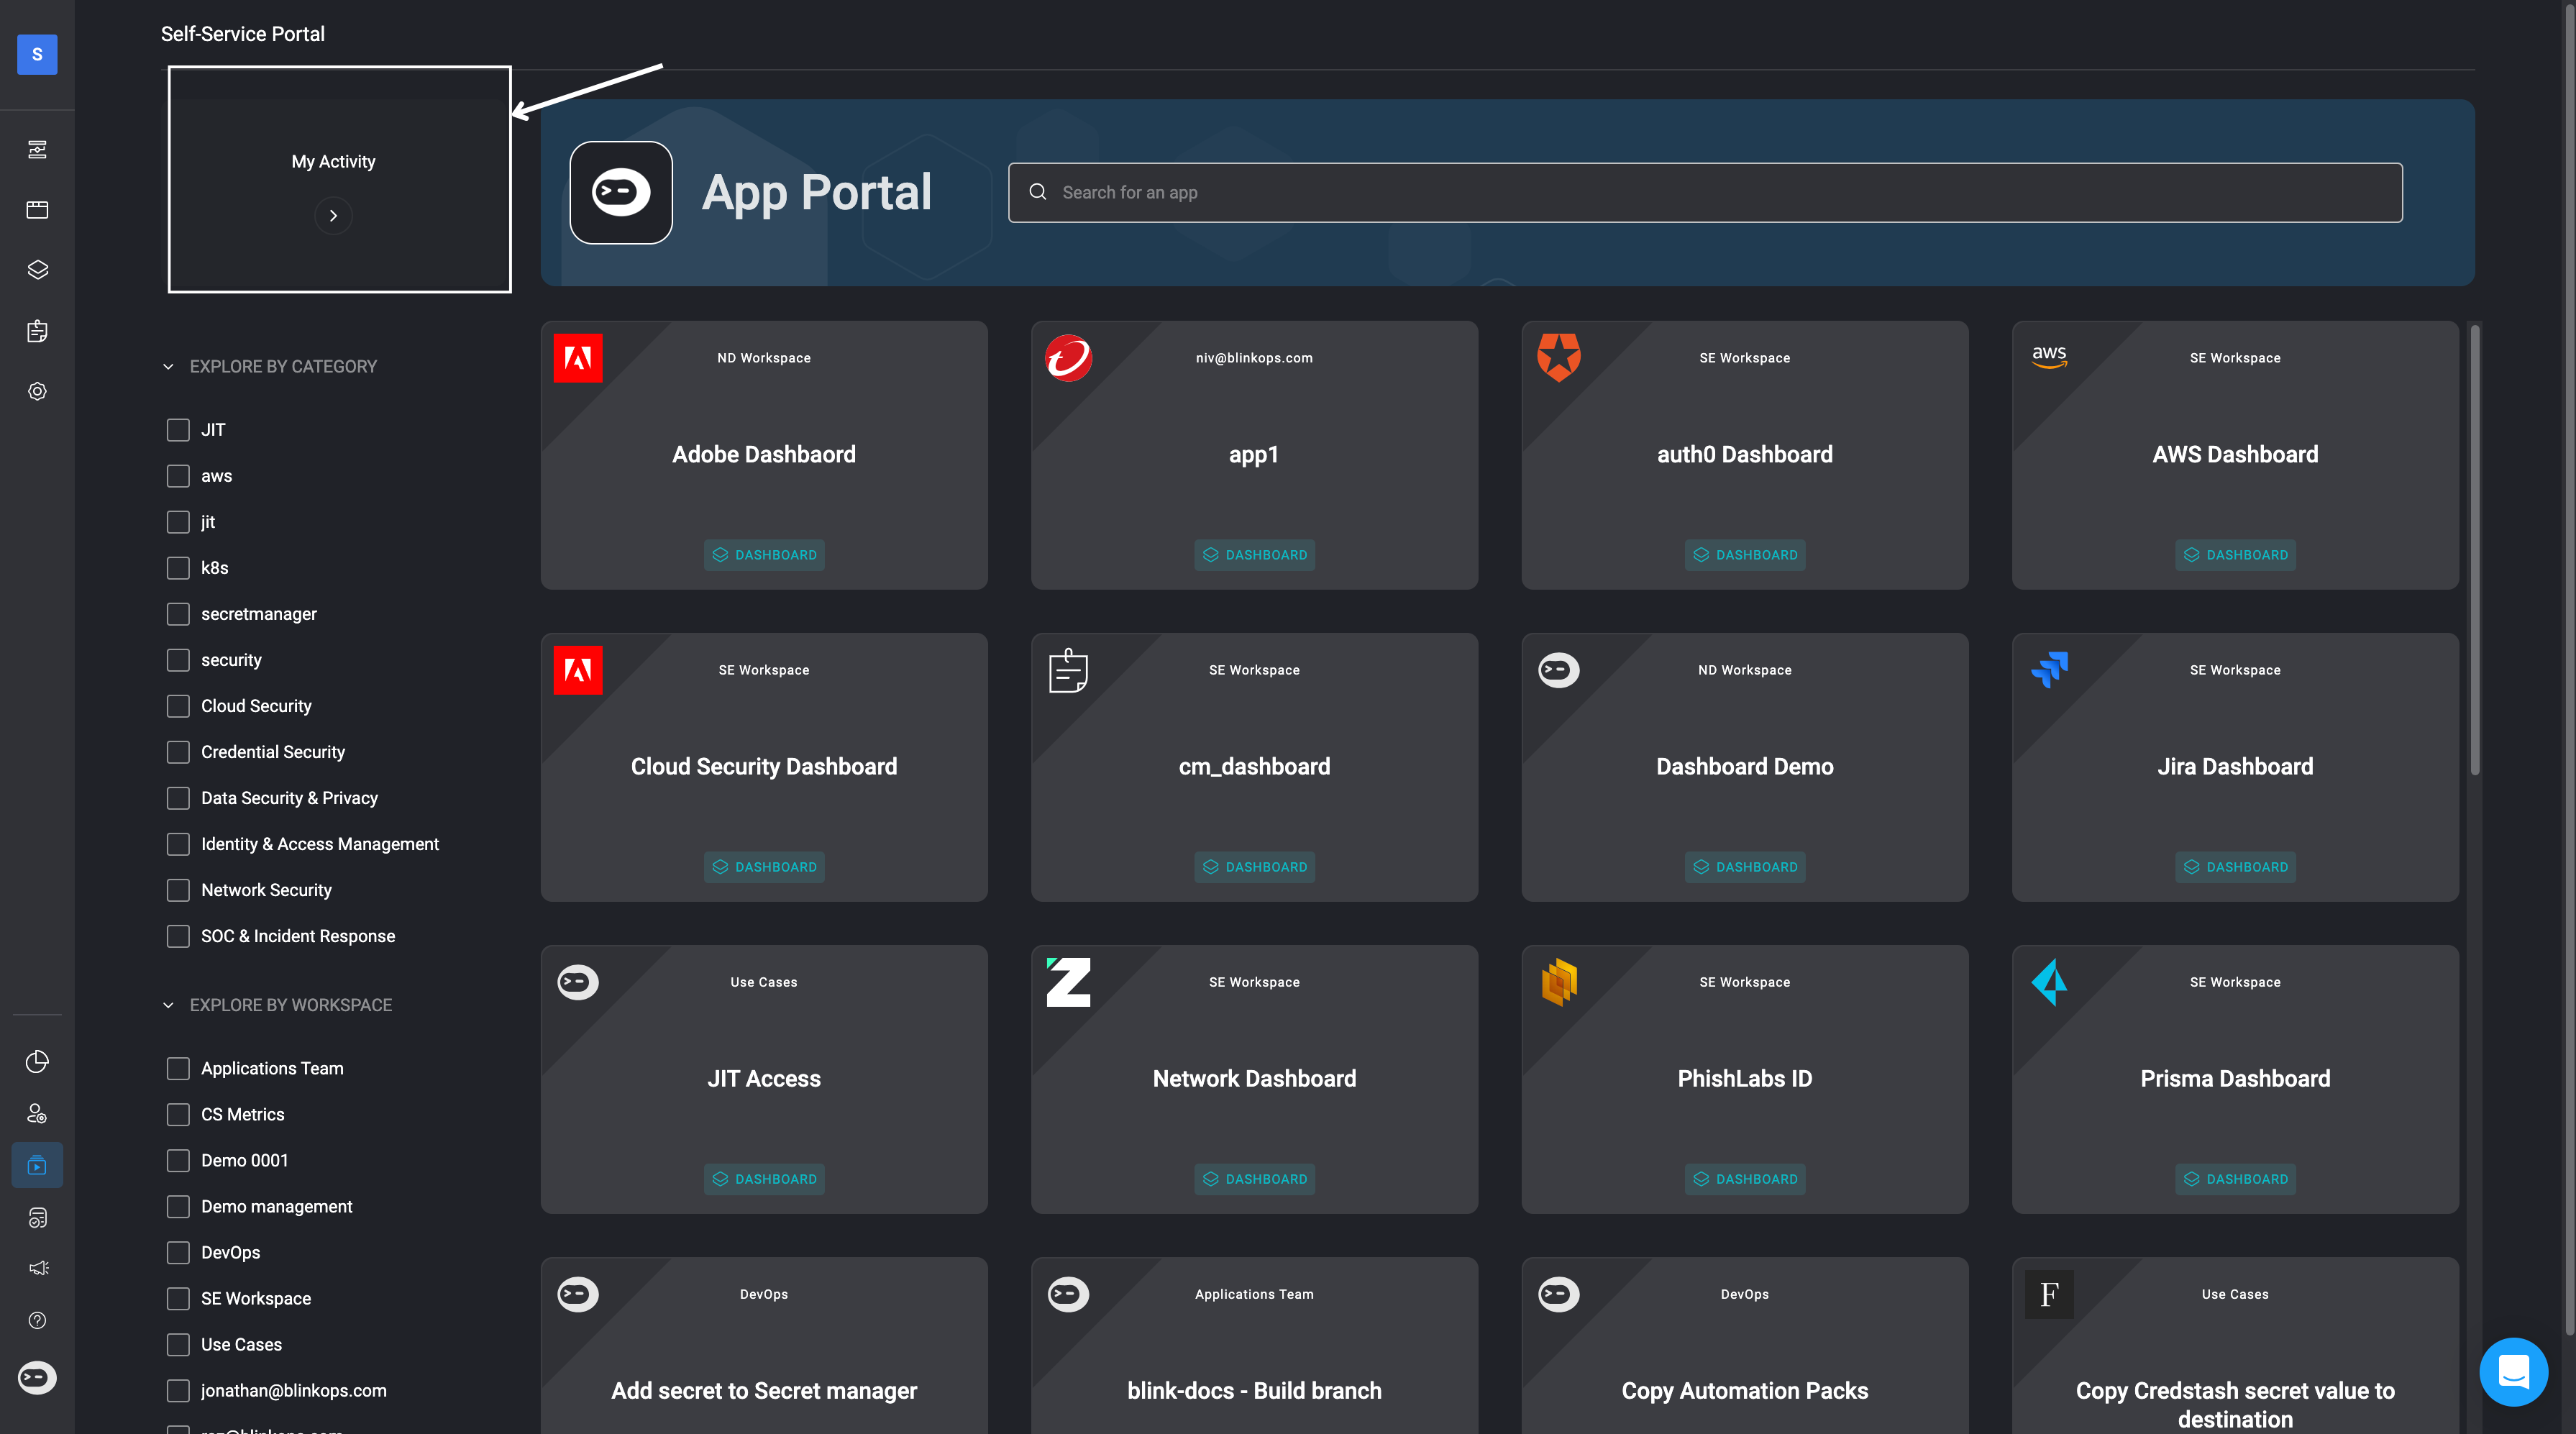Open the megaphone announcements icon
Screen dimensions: 2576x1434
click(37, 1268)
